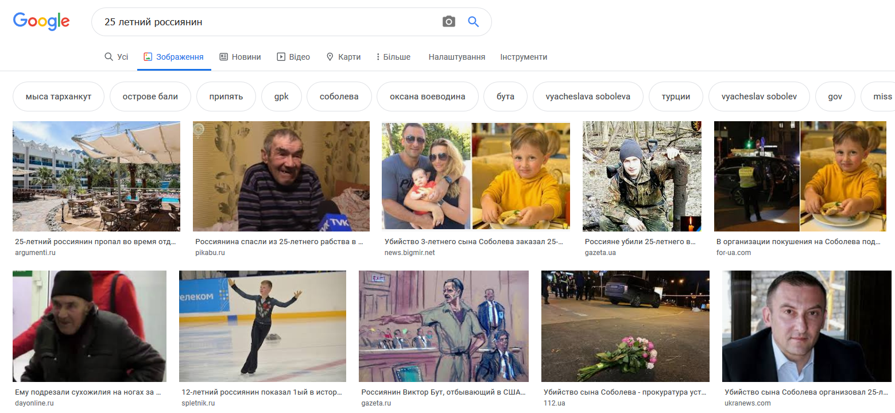The width and height of the screenshot is (895, 413).
Task: Expand the Інструменти filter tools
Action: click(x=523, y=57)
